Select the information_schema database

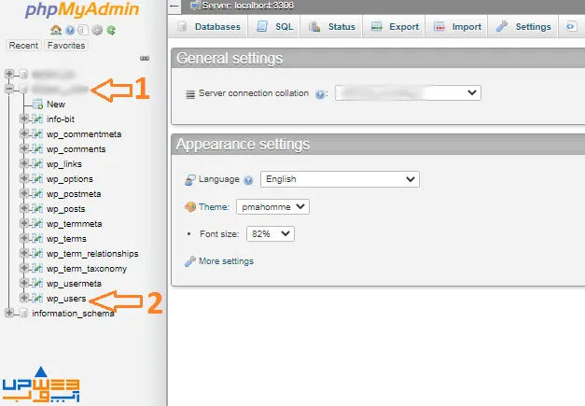pos(73,314)
